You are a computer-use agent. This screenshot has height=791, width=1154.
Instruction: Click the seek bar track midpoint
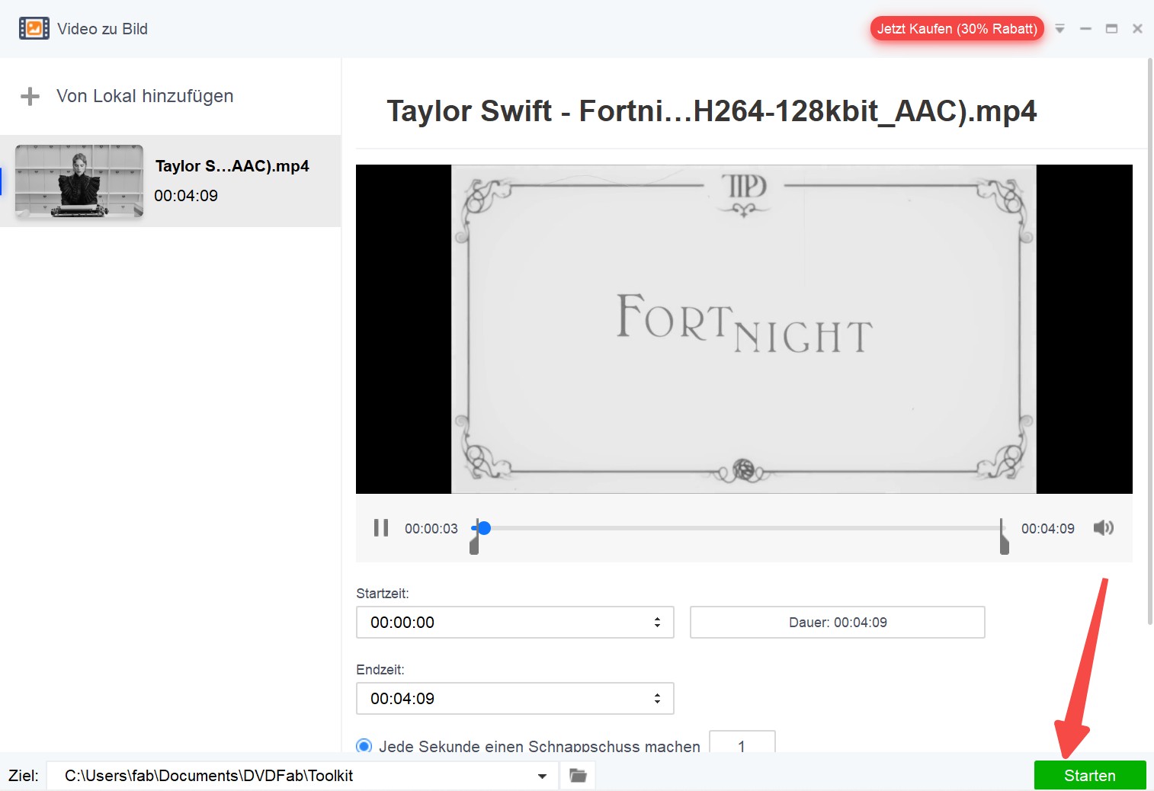pos(739,527)
